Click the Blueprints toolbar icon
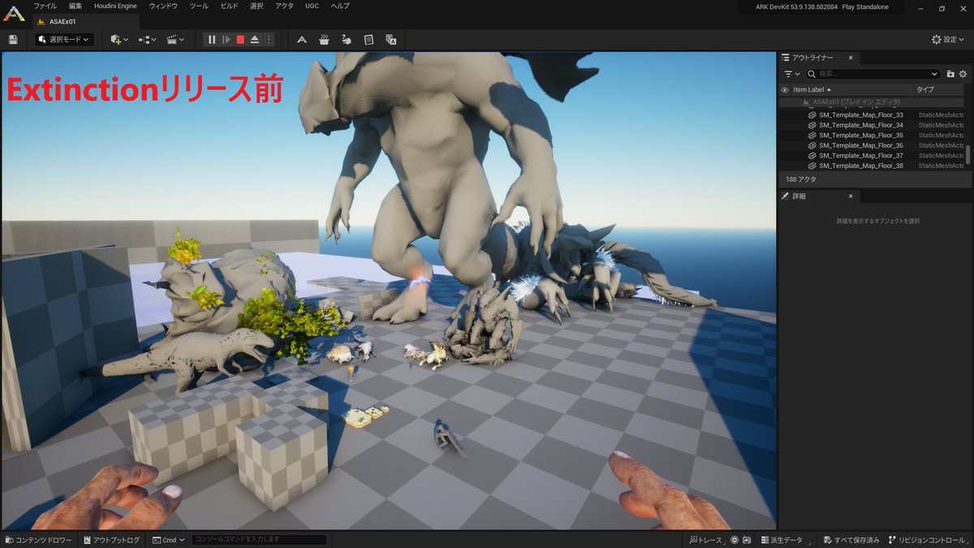The height and width of the screenshot is (548, 974). pyautogui.click(x=146, y=39)
